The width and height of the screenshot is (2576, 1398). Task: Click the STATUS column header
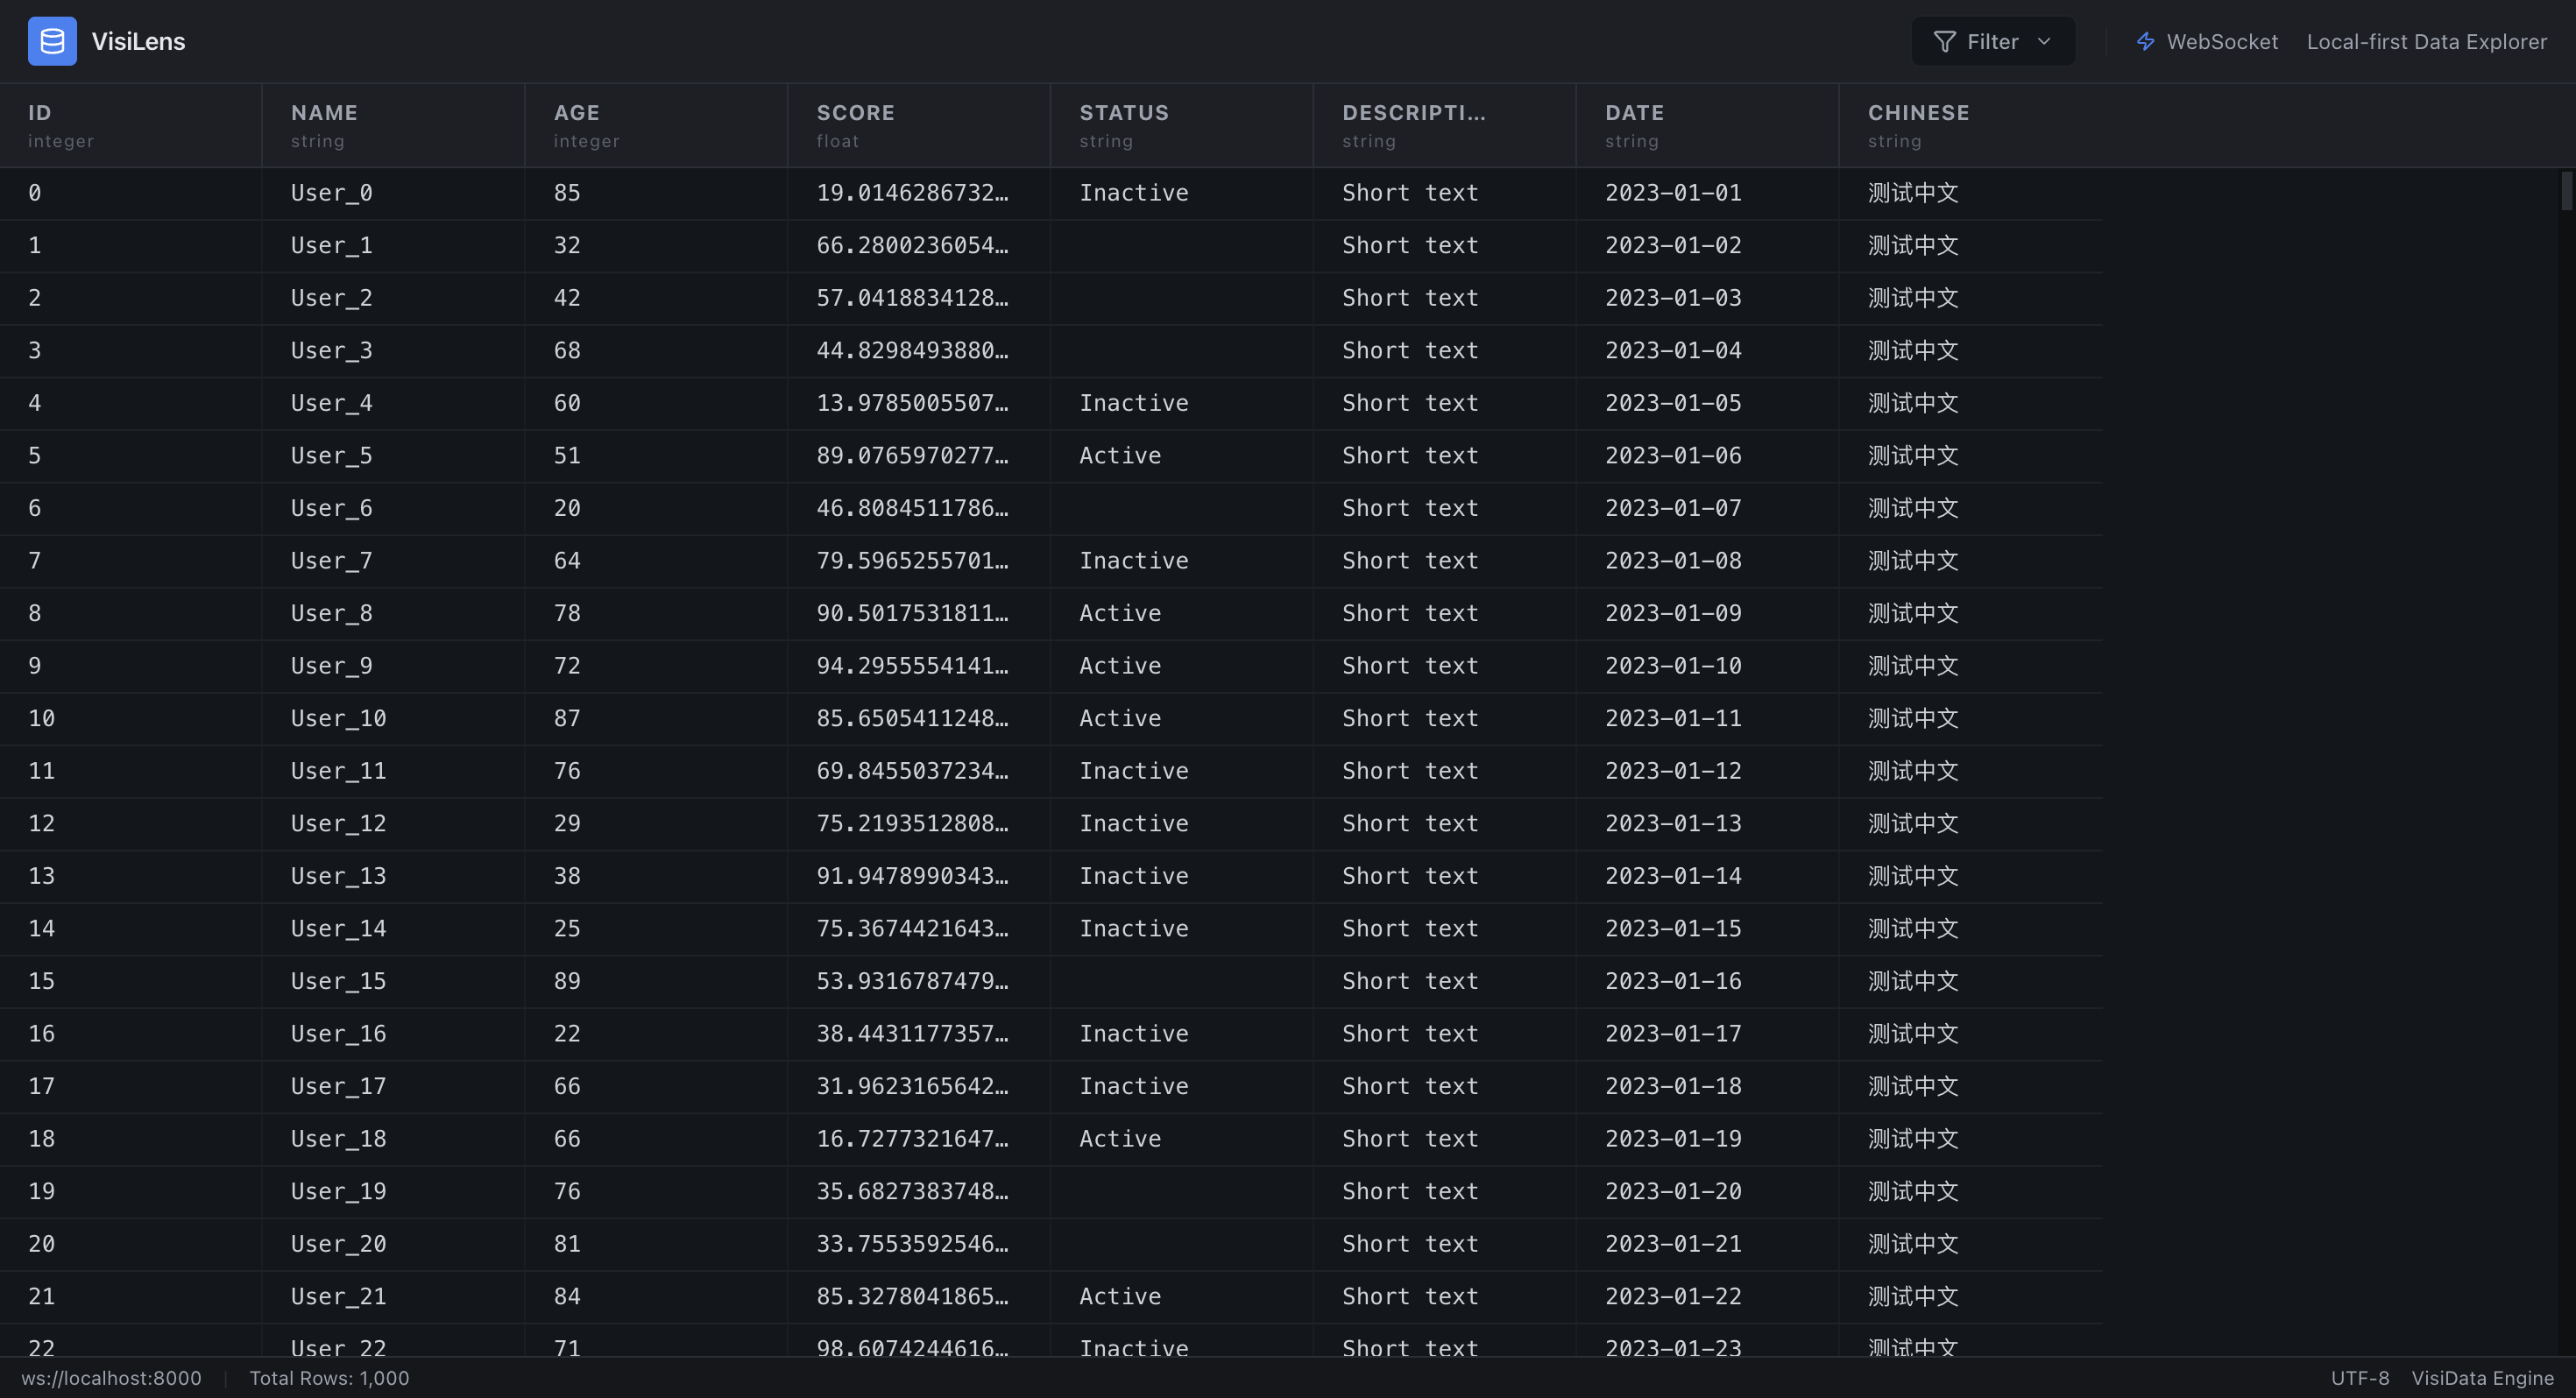click(x=1124, y=113)
